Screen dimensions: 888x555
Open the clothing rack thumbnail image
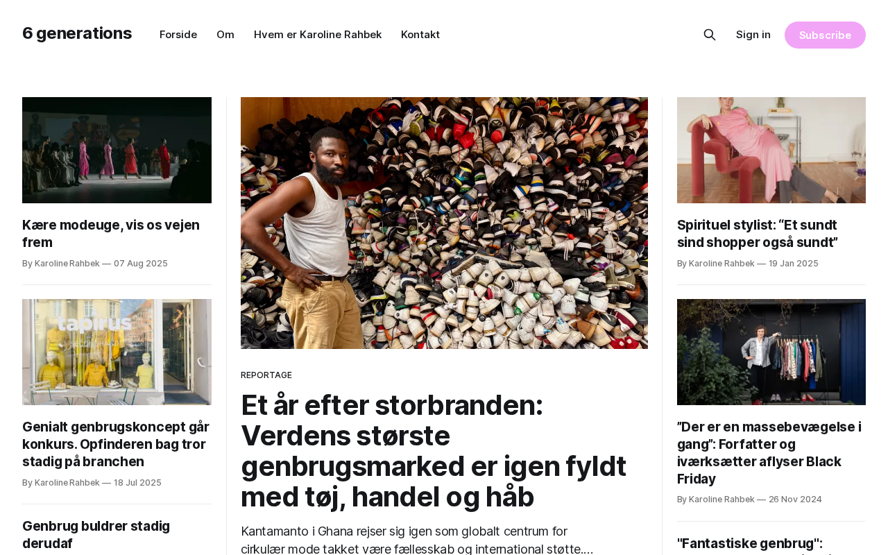pyautogui.click(x=771, y=352)
